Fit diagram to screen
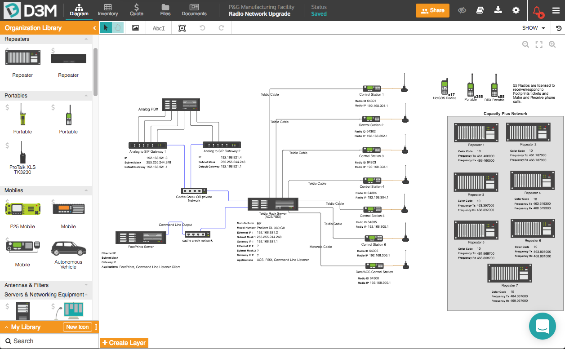The width and height of the screenshot is (565, 349). 539,44
